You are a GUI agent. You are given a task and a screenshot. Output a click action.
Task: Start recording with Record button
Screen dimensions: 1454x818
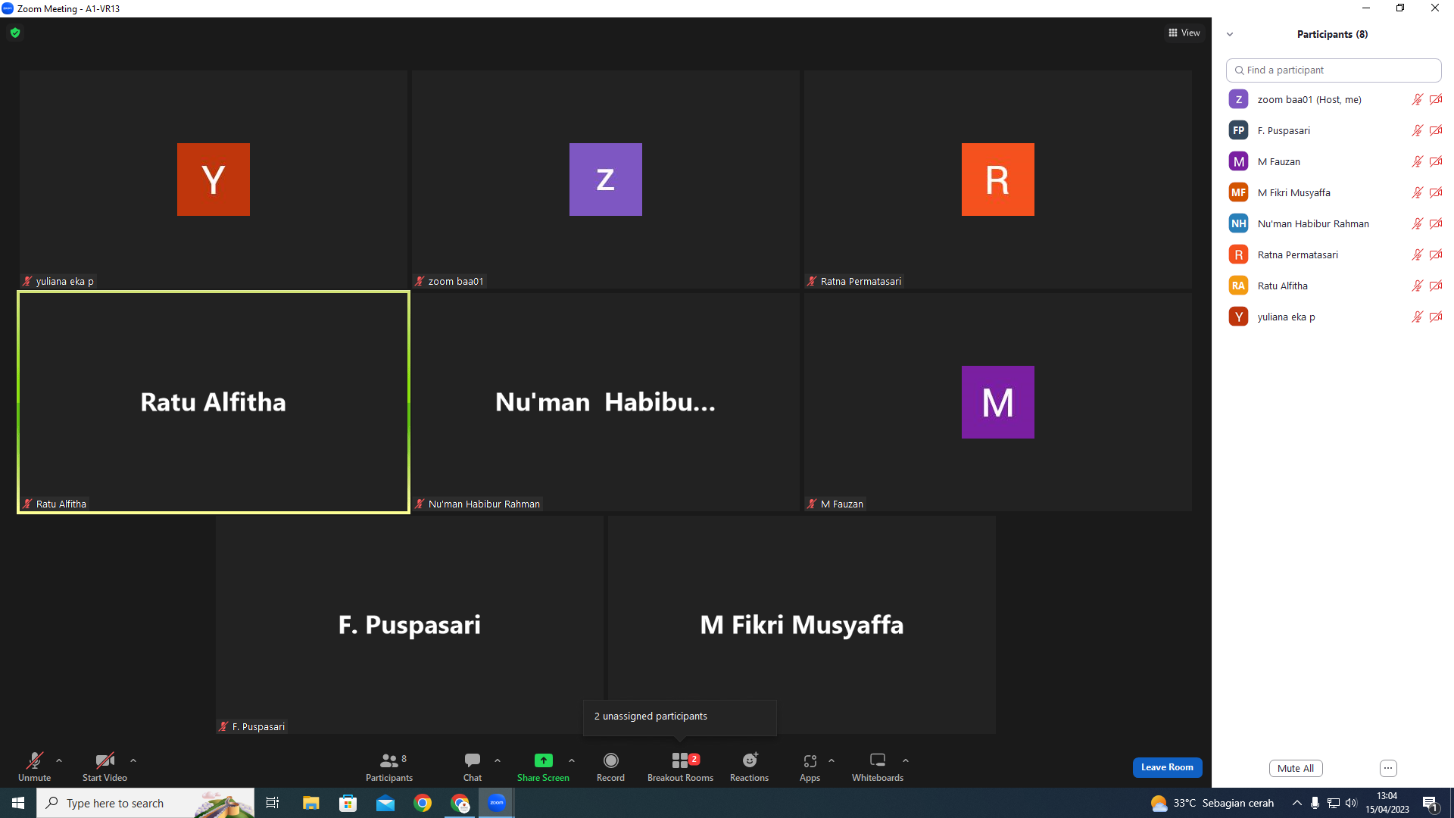click(x=610, y=766)
